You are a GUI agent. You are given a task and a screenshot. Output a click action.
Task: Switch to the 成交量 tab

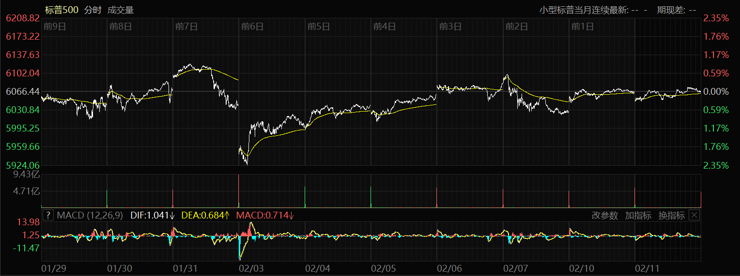point(121,10)
